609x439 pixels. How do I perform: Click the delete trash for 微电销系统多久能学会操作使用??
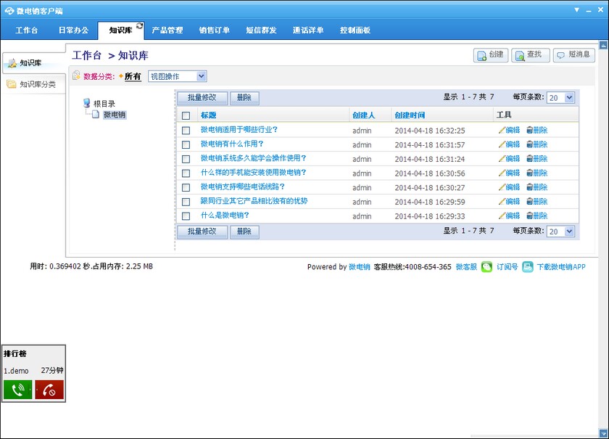(x=530, y=159)
